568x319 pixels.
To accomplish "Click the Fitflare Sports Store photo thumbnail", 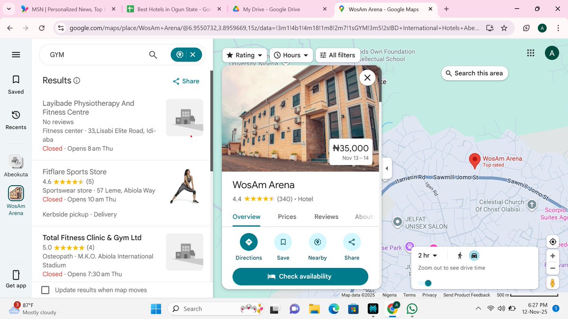I will (x=185, y=187).
